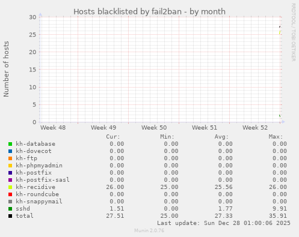Click the Avg: column header
The image size is (299, 237).
[221, 137]
